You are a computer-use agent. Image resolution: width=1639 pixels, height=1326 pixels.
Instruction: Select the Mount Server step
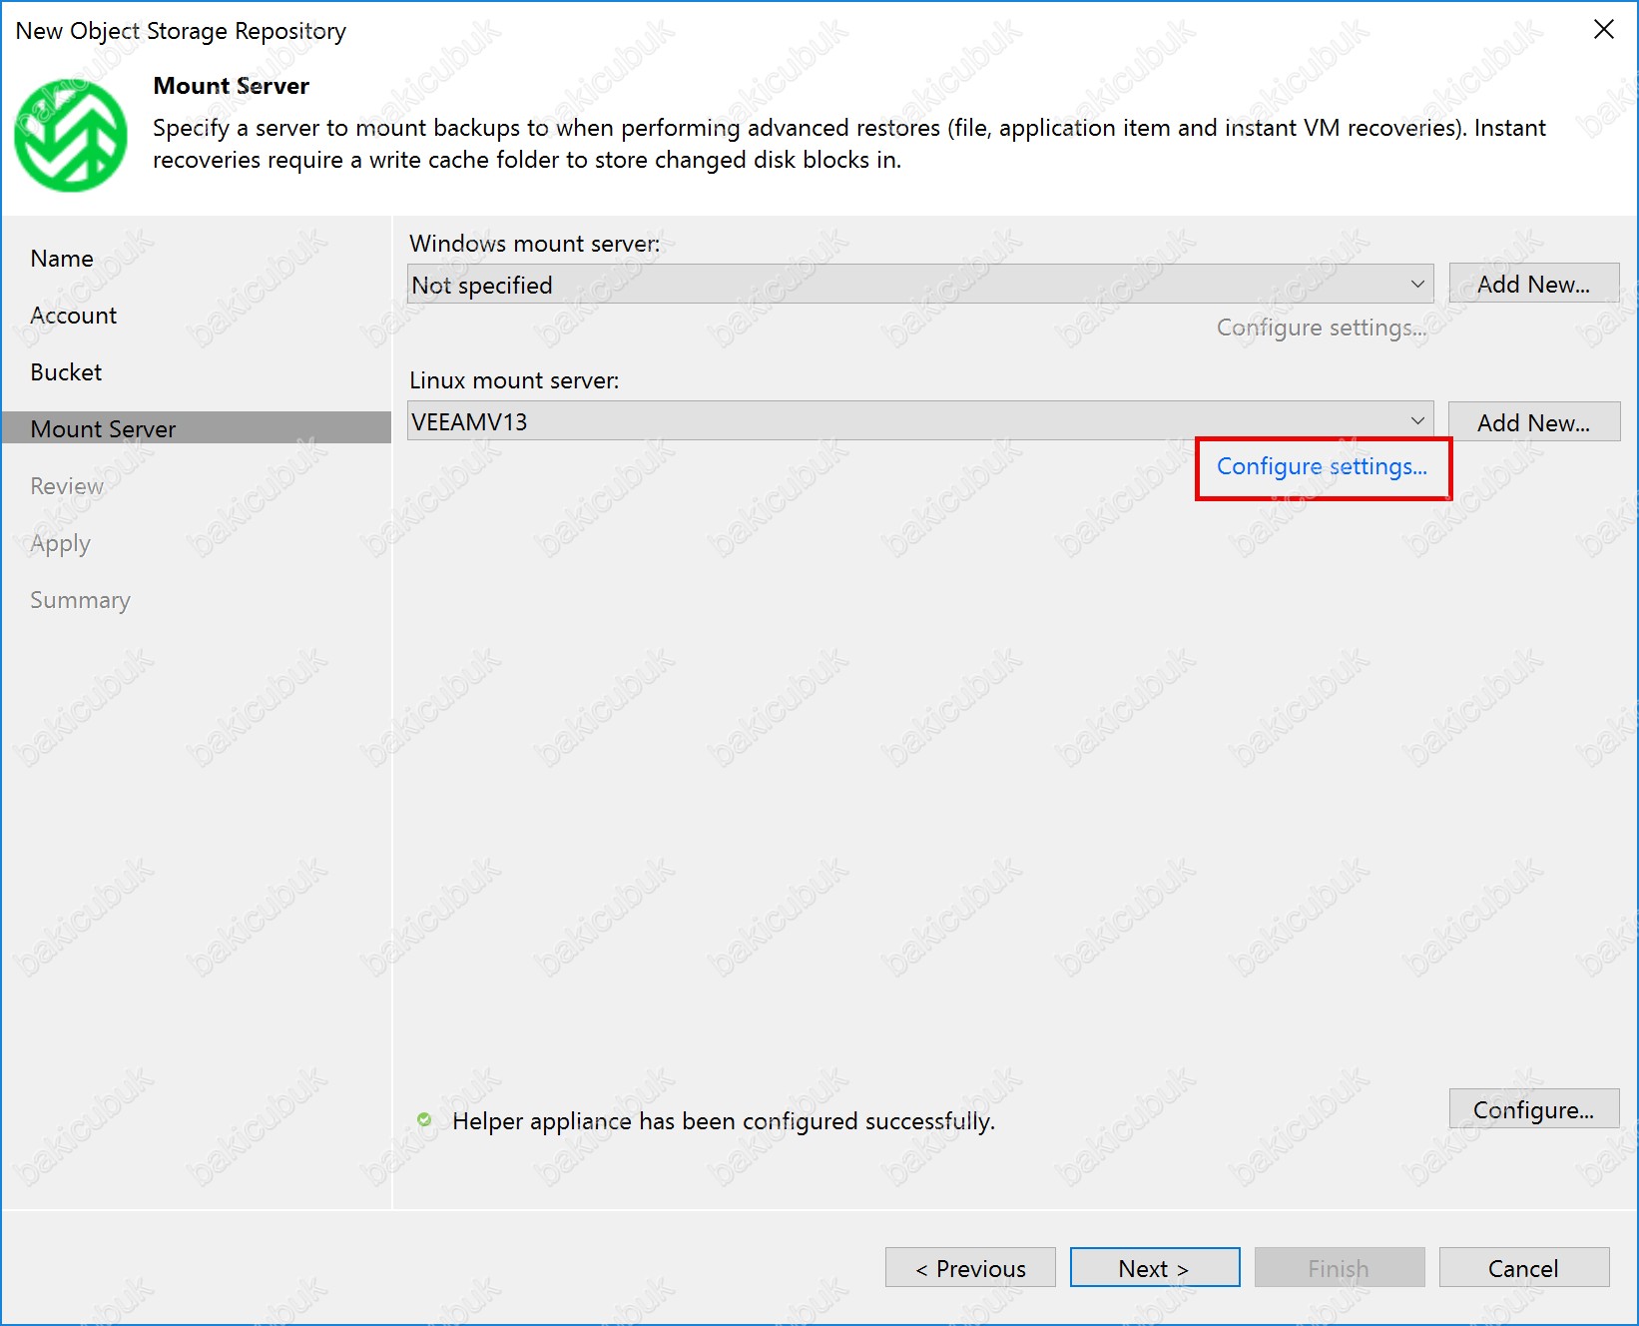(x=103, y=429)
